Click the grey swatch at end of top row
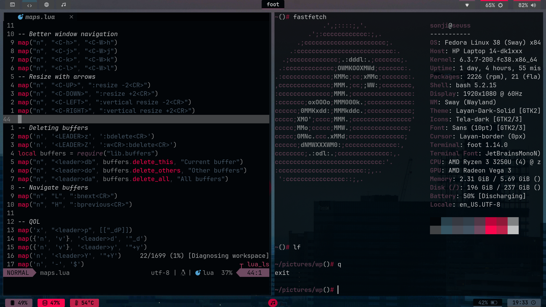Screen dimensions: 546x307 513,221
